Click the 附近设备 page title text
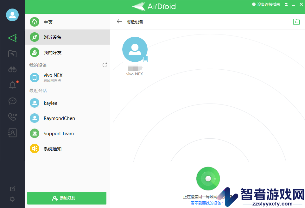The image size is (305, 208). point(135,22)
